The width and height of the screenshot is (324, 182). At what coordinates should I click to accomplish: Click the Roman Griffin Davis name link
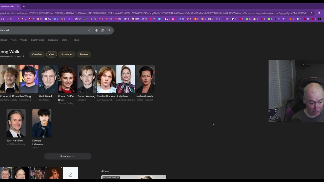[x=66, y=98]
